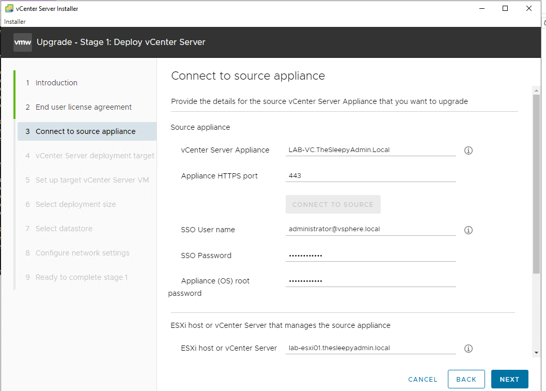Select the Introduction step in the sidebar
Viewport: 546px width, 391px height.
[x=56, y=82]
